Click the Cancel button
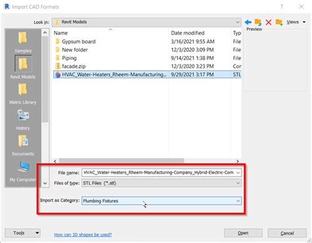This screenshot has width=312, height=243. point(287,233)
